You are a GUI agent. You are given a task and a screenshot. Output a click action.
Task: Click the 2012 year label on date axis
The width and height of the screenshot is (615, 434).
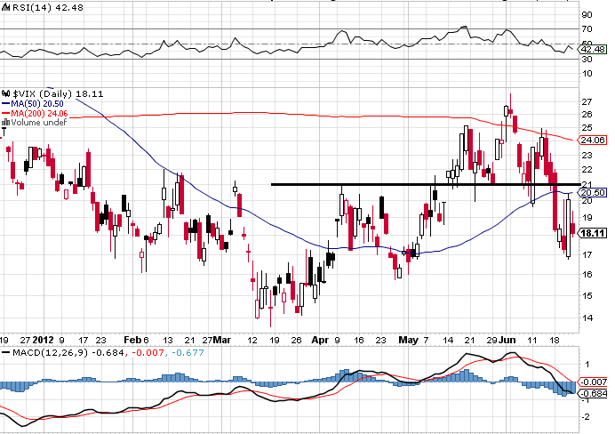(43, 340)
